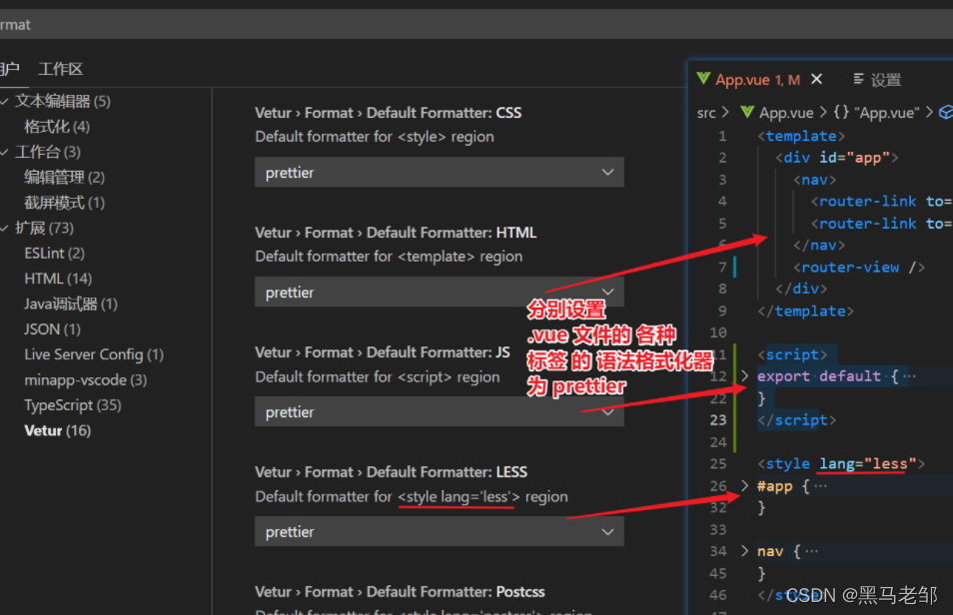Click the Vue icon on App.vue tab
953x615 pixels.
point(703,79)
